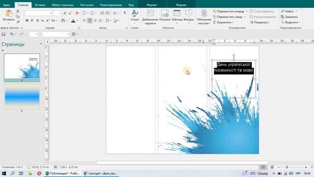Open the font size combo box
Viewport: 314px width, 177px height.
(57, 13)
